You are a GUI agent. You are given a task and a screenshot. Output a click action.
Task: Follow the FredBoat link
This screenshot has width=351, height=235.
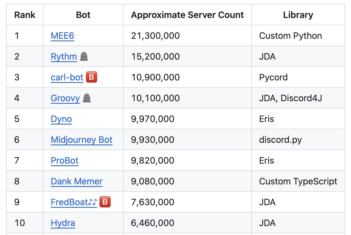coord(74,202)
